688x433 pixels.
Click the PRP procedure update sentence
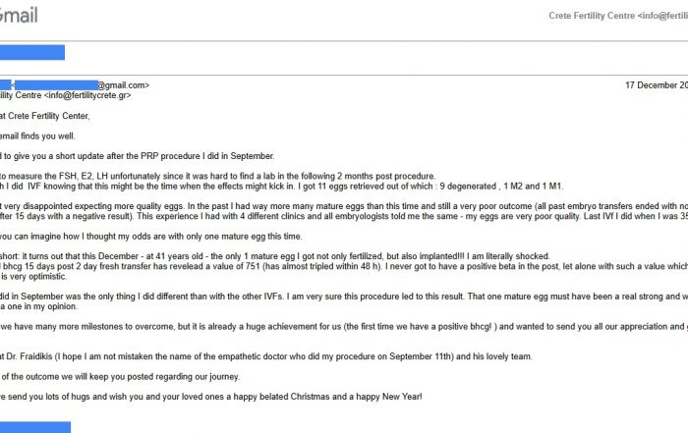138,157
